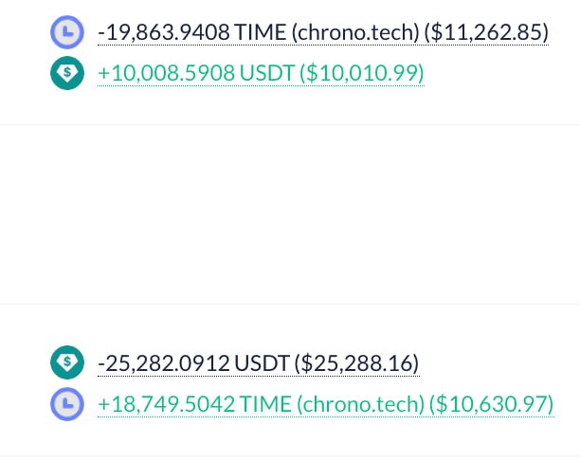Image resolution: width=580 pixels, height=463 pixels.
Task: Click the ($10,630.97) dollar value text
Action: pyautogui.click(x=491, y=404)
